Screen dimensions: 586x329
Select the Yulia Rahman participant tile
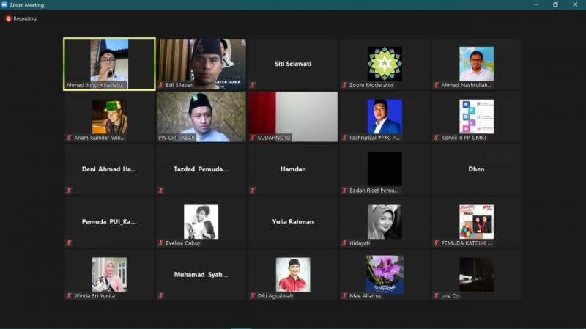(292, 222)
